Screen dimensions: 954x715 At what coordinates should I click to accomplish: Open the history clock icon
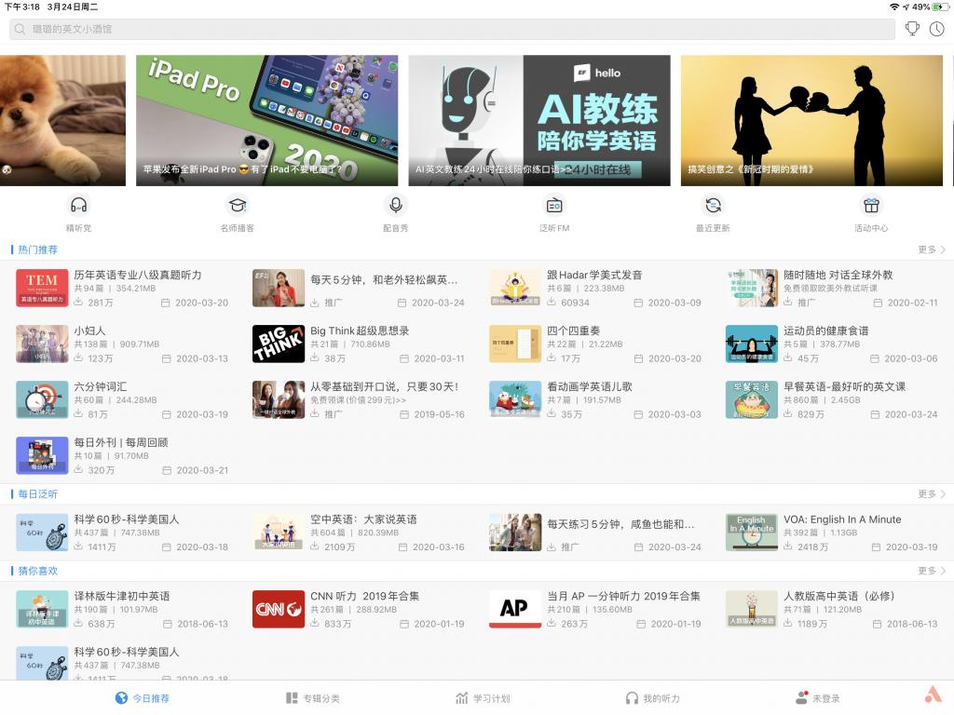point(936,29)
